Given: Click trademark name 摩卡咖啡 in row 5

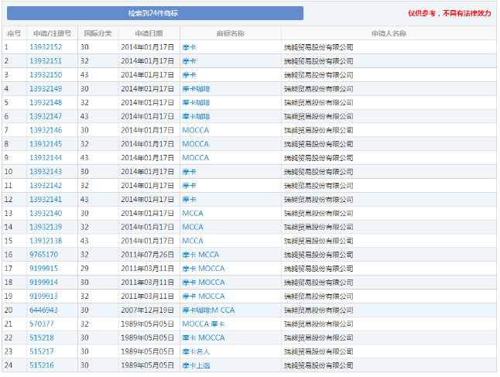Looking at the screenshot, I should click(x=196, y=103).
